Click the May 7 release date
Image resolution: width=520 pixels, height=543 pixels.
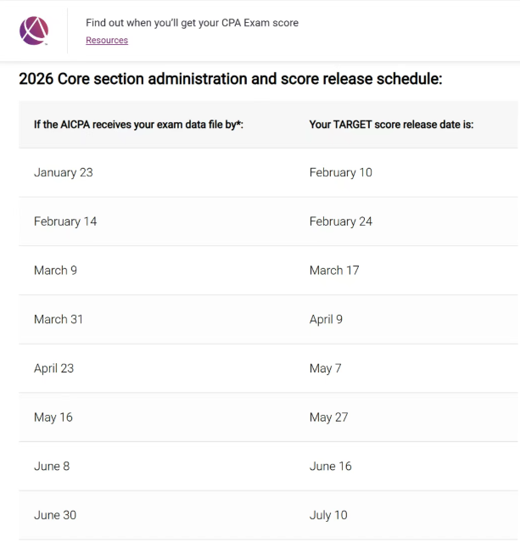click(x=326, y=368)
